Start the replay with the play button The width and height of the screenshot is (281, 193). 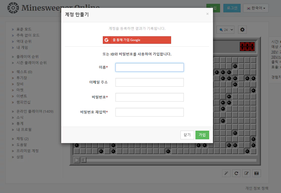coord(77,160)
